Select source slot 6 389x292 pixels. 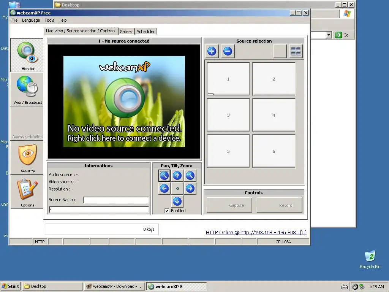point(274,151)
